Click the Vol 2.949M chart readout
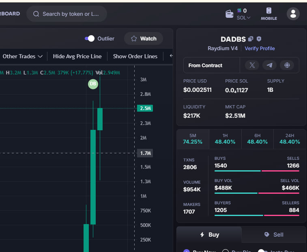 tap(108, 73)
